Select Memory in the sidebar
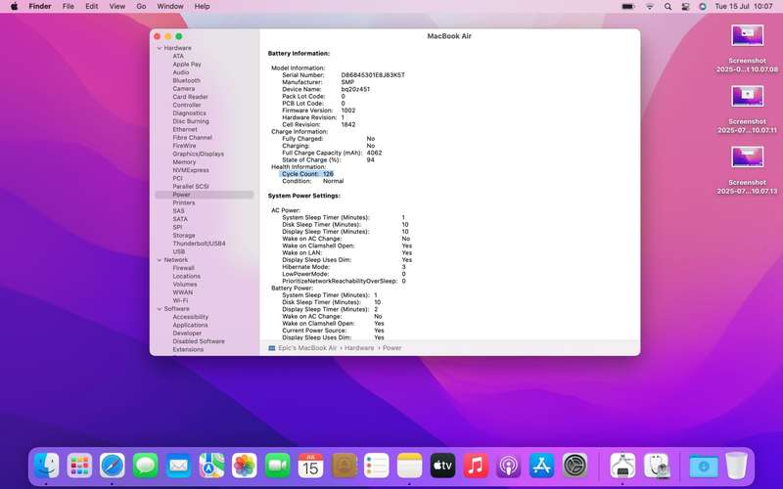 [184, 161]
